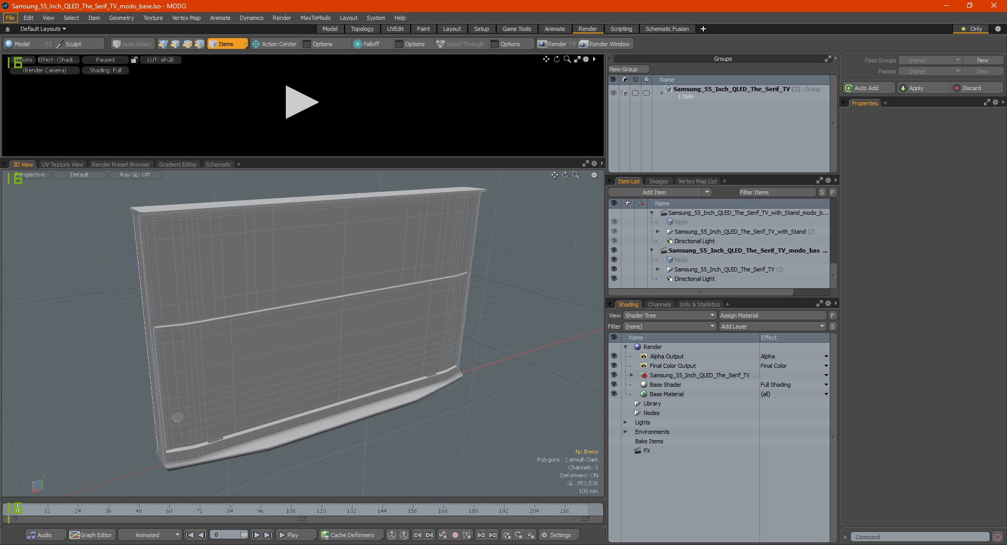Hide the Base Material layer visibility
This screenshot has height=545, width=1007.
tap(614, 394)
